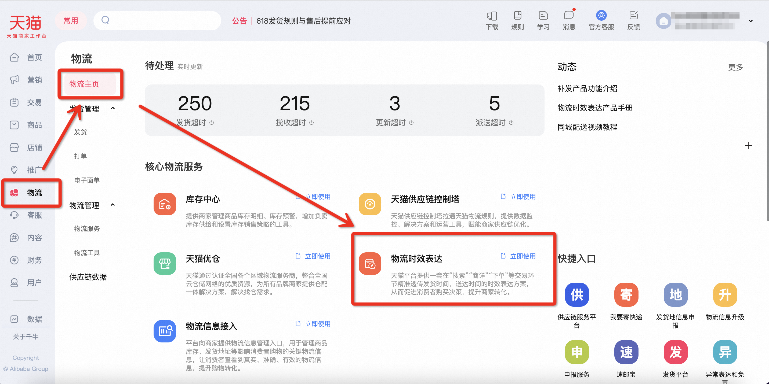Image resolution: width=769 pixels, height=384 pixels.
Task: Click 立即使用 for 天猫供应链控制塔
Action: point(518,197)
